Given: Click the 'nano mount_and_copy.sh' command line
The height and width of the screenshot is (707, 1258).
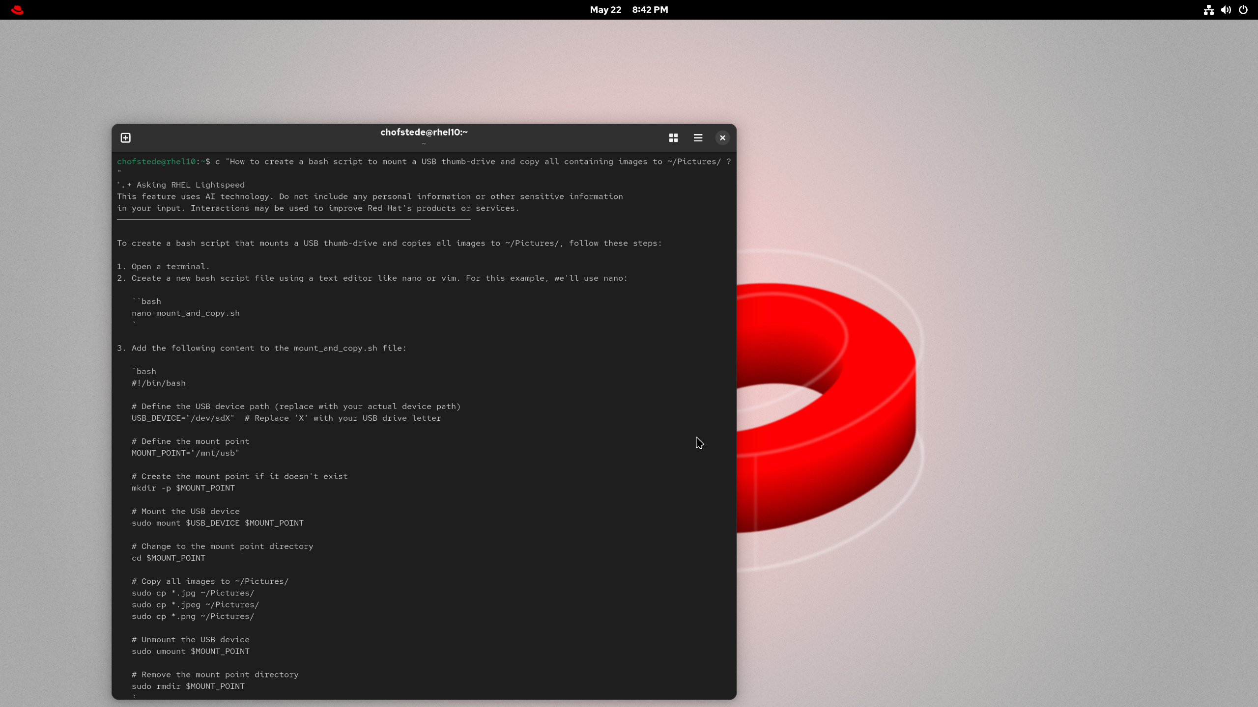Looking at the screenshot, I should [x=185, y=313].
